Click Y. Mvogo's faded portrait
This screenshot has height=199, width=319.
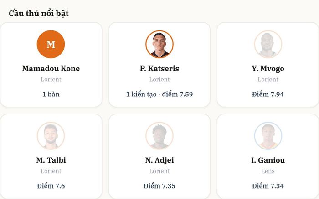268,44
